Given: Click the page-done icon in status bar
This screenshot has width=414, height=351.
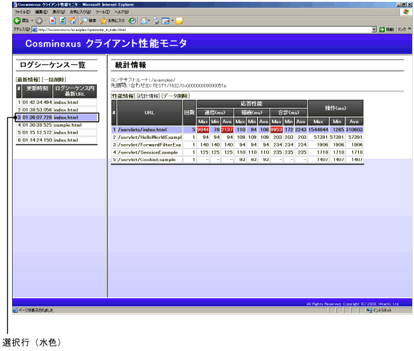Looking at the screenshot, I should (15, 310).
